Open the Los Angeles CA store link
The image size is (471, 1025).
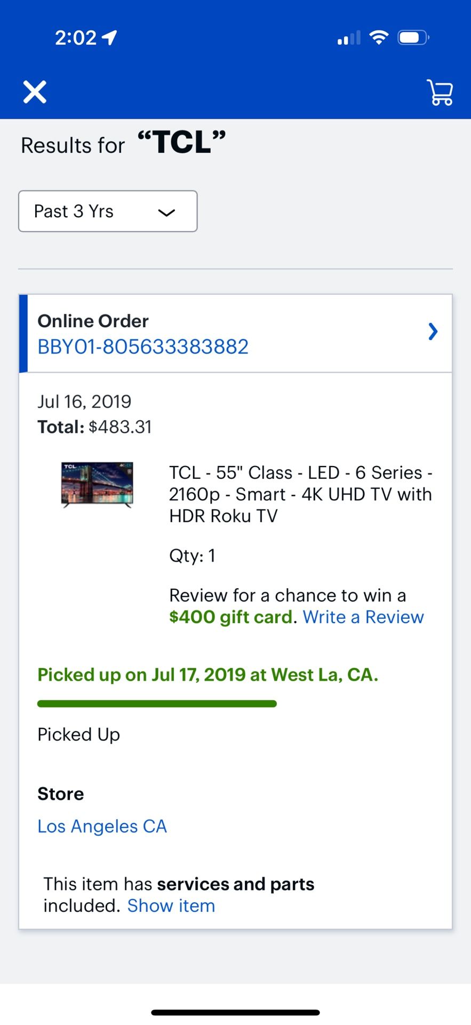pos(102,826)
